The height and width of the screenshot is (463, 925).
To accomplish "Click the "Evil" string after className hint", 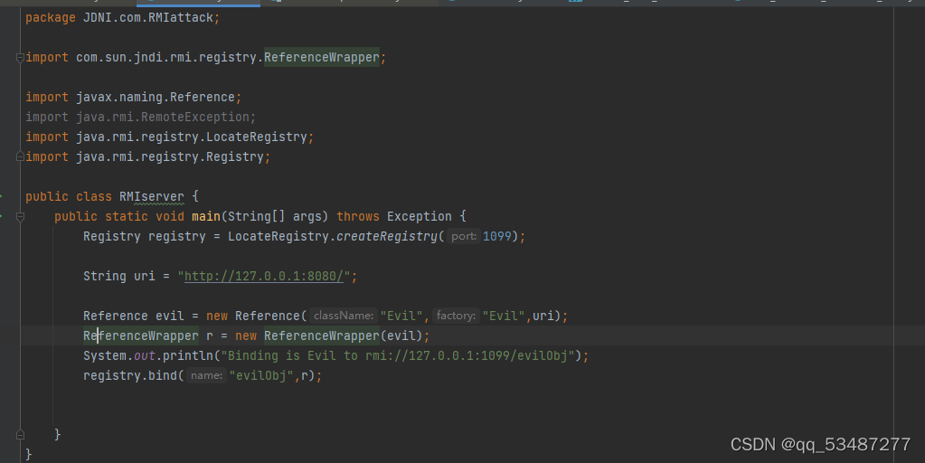I will tap(401, 316).
